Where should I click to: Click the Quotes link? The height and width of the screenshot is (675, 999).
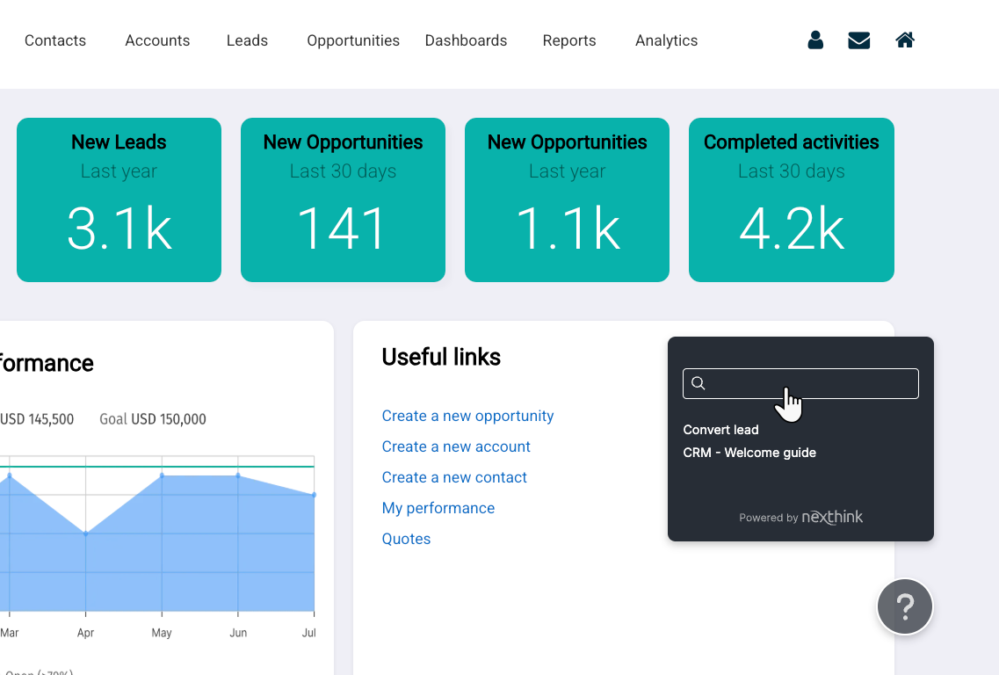(406, 539)
